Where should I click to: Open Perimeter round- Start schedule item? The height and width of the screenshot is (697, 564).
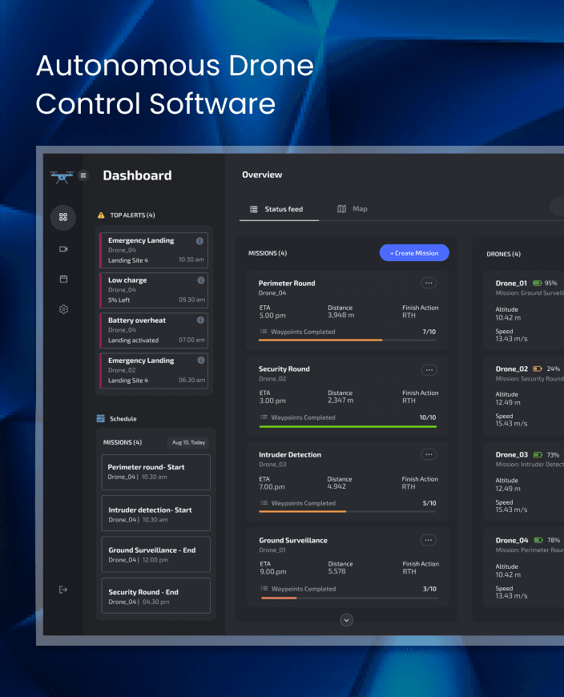click(155, 472)
